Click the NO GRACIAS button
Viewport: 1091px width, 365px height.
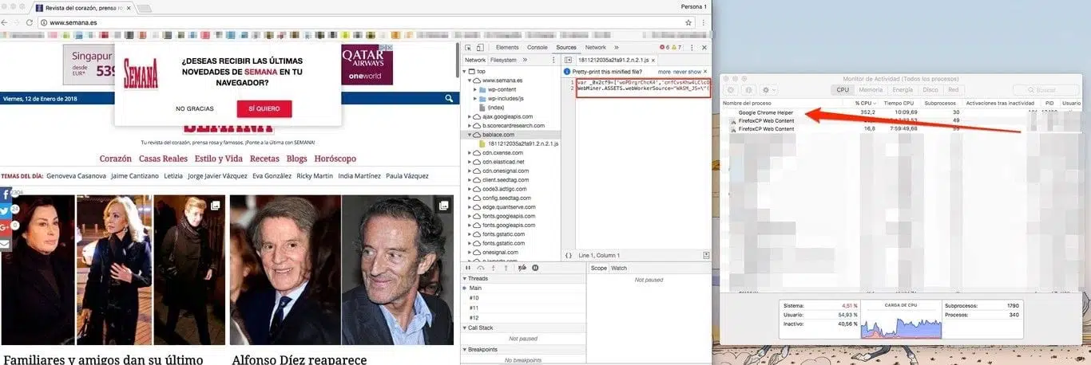click(195, 108)
